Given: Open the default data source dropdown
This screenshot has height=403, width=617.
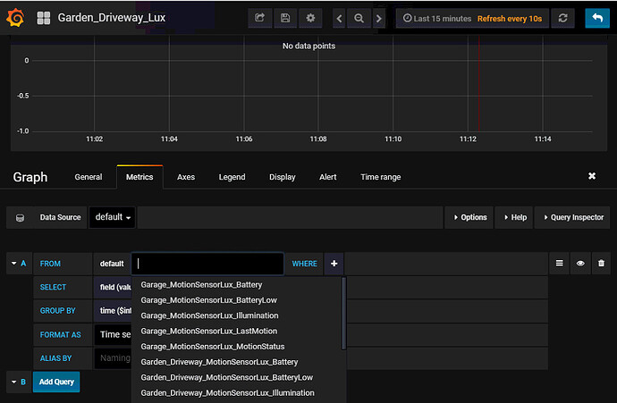Looking at the screenshot, I should pos(113,217).
